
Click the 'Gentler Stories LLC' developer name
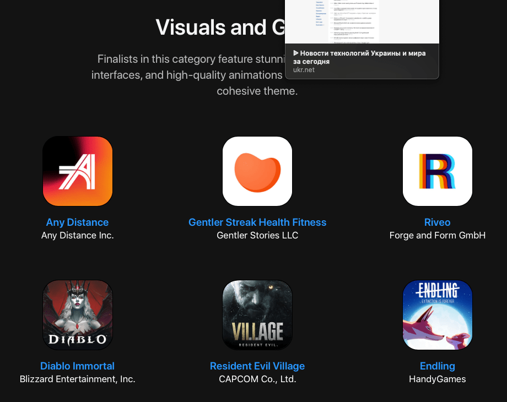257,235
